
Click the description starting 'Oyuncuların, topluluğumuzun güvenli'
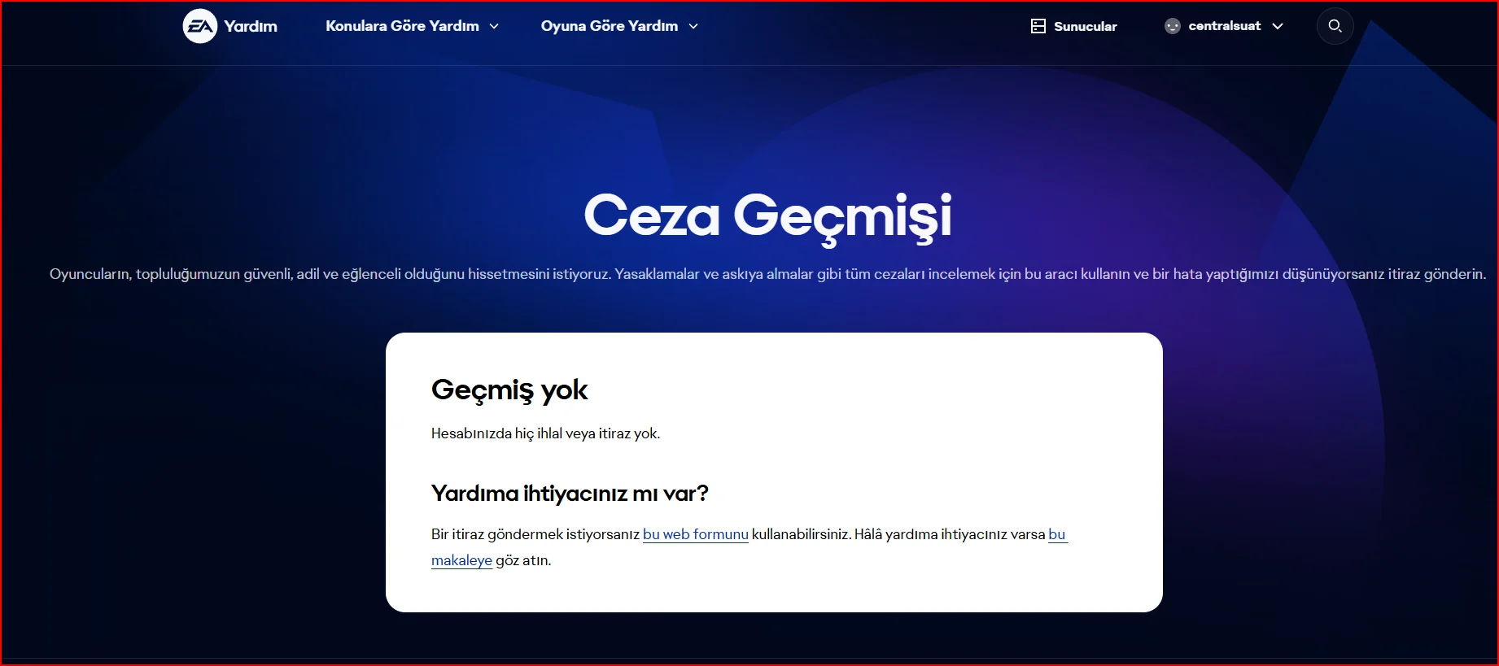767,274
